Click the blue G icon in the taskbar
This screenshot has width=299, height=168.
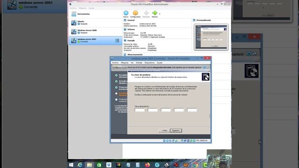click(157, 165)
